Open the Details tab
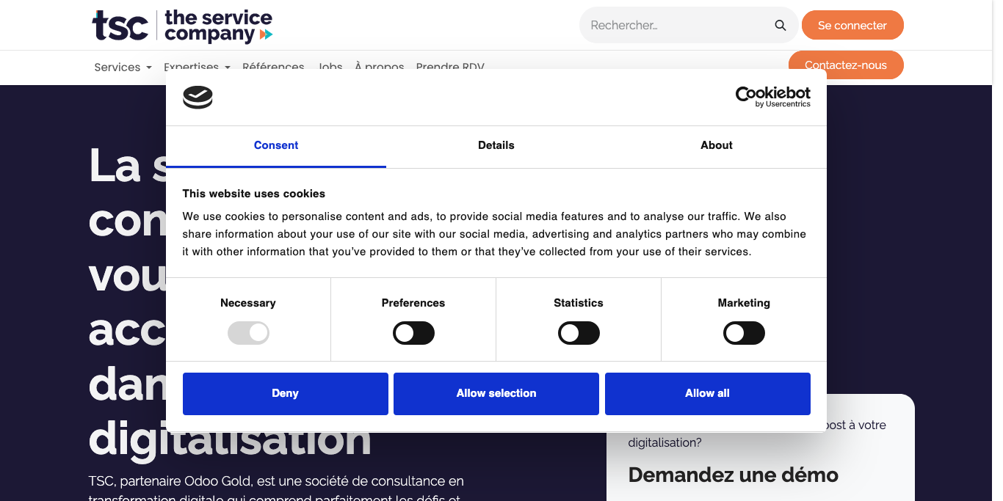Viewport: 1003px width, 501px height. click(x=496, y=145)
